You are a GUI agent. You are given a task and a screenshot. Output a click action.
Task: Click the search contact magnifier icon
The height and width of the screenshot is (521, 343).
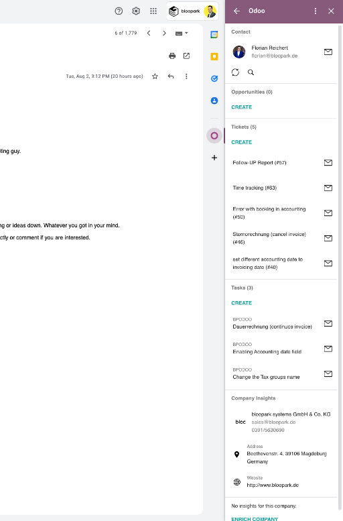coord(251,72)
